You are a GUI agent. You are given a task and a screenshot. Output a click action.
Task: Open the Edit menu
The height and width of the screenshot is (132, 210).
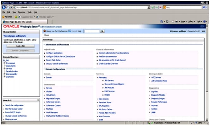[x=9, y=12]
